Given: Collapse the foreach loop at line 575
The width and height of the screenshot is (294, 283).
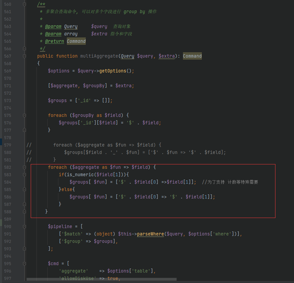Looking at the screenshot, I should coord(24,115).
